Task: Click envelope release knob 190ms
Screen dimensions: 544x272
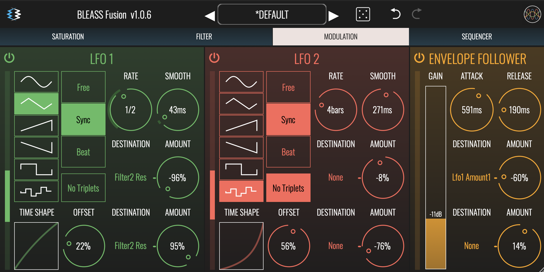Action: point(519,110)
